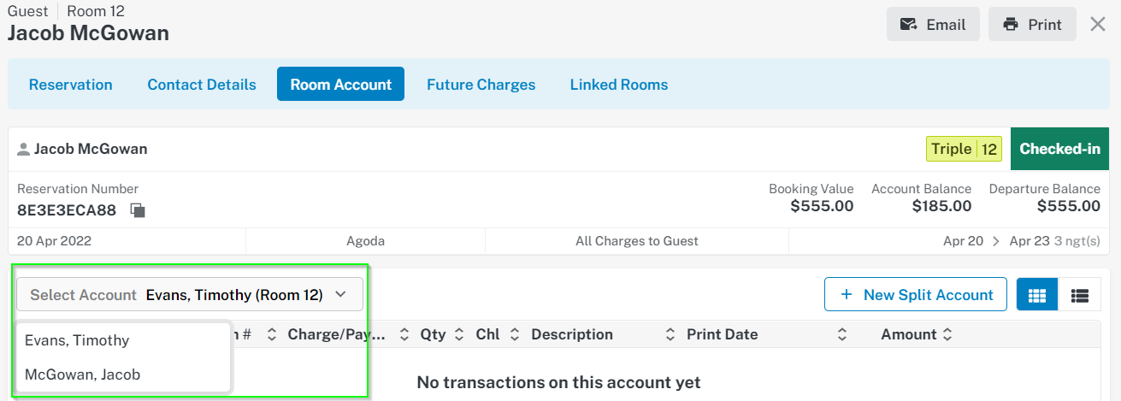Switch to the Future Charges tab
This screenshot has width=1121, height=401.
[481, 85]
